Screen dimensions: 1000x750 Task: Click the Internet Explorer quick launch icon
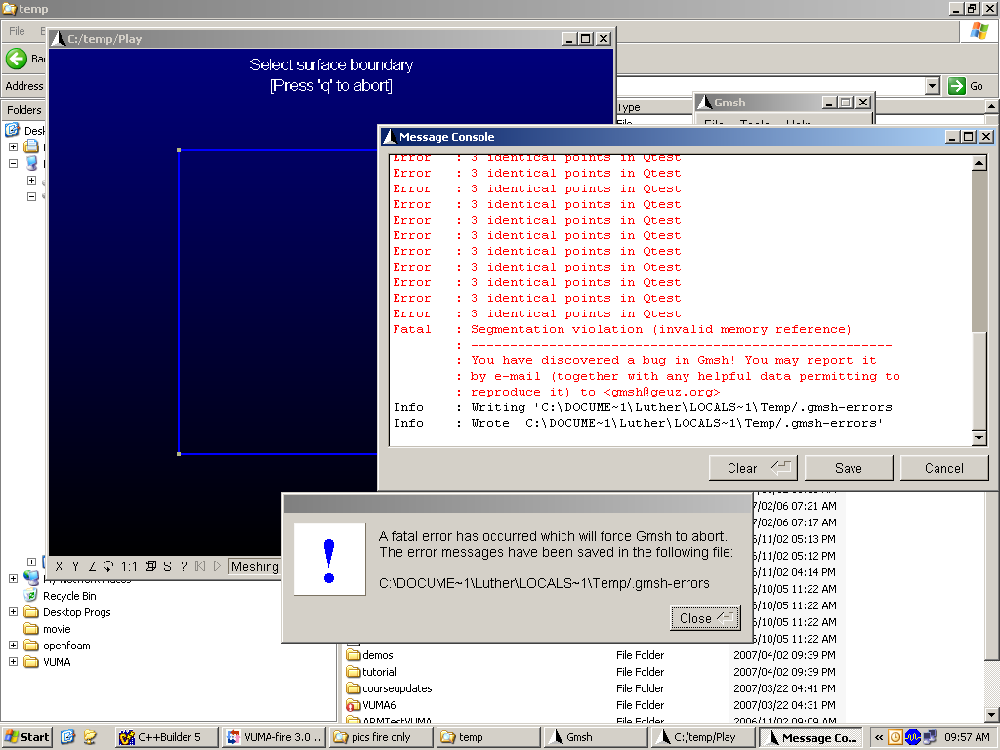[67, 737]
